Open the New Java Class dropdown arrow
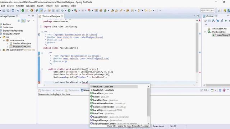The width and height of the screenshot is (230, 129). [x=108, y=10]
